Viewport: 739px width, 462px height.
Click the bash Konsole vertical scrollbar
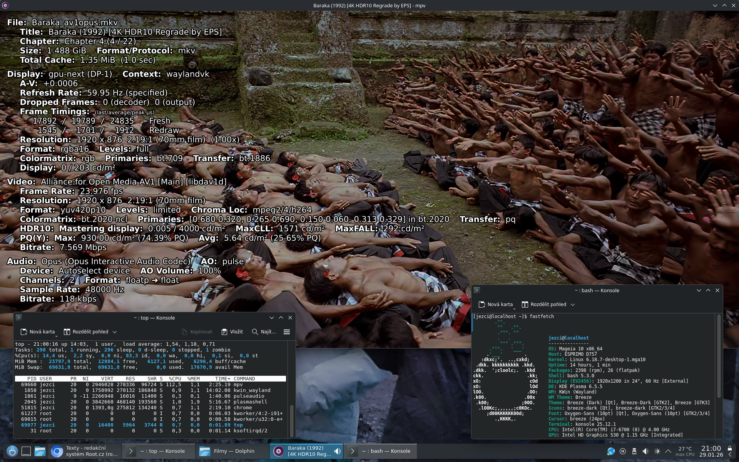[x=718, y=356]
